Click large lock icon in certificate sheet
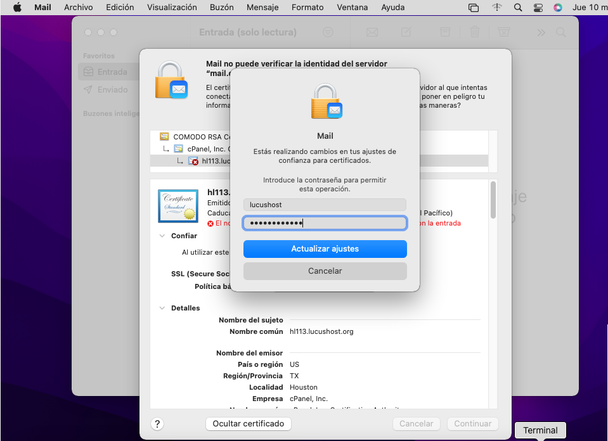608x441 pixels. [x=171, y=79]
